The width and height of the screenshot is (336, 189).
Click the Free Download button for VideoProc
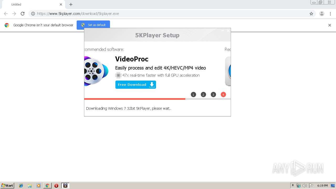135,85
